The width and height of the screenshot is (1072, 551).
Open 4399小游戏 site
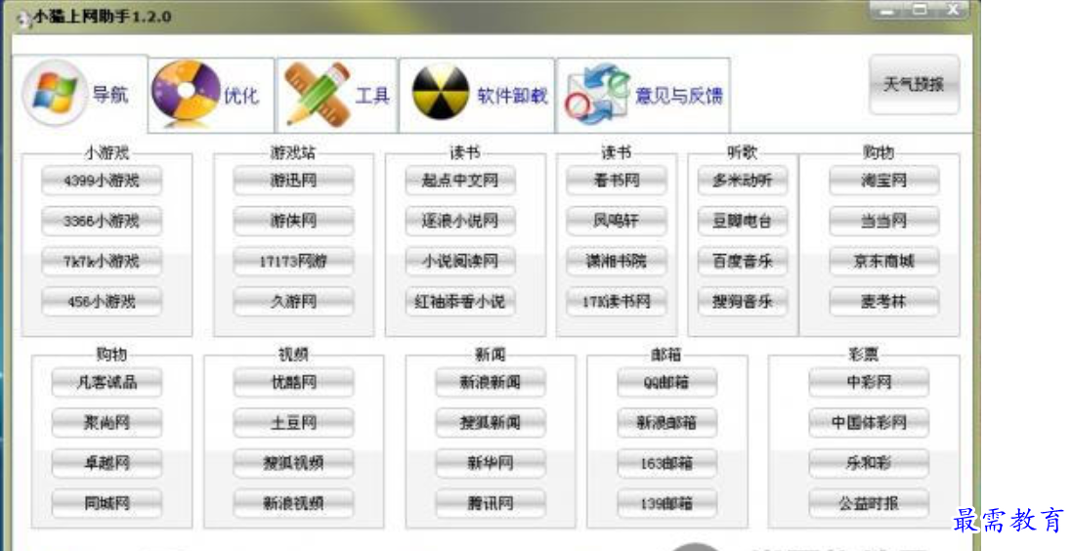click(x=102, y=181)
